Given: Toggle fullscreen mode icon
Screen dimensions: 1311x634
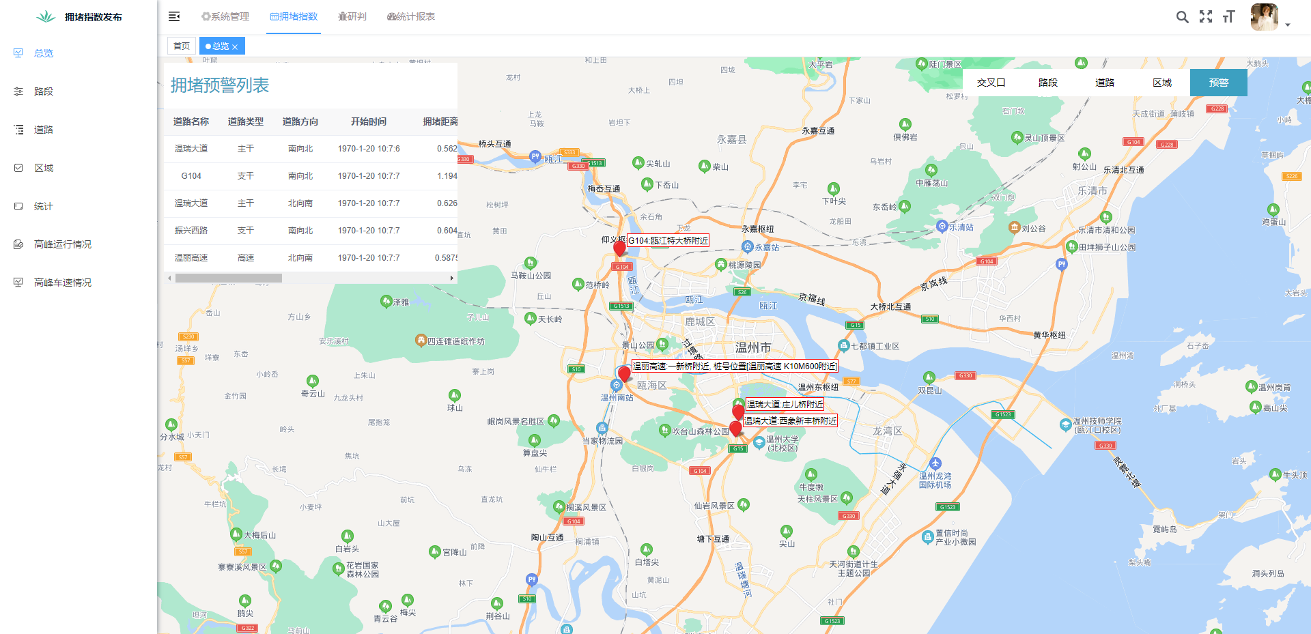Looking at the screenshot, I should tap(1206, 17).
